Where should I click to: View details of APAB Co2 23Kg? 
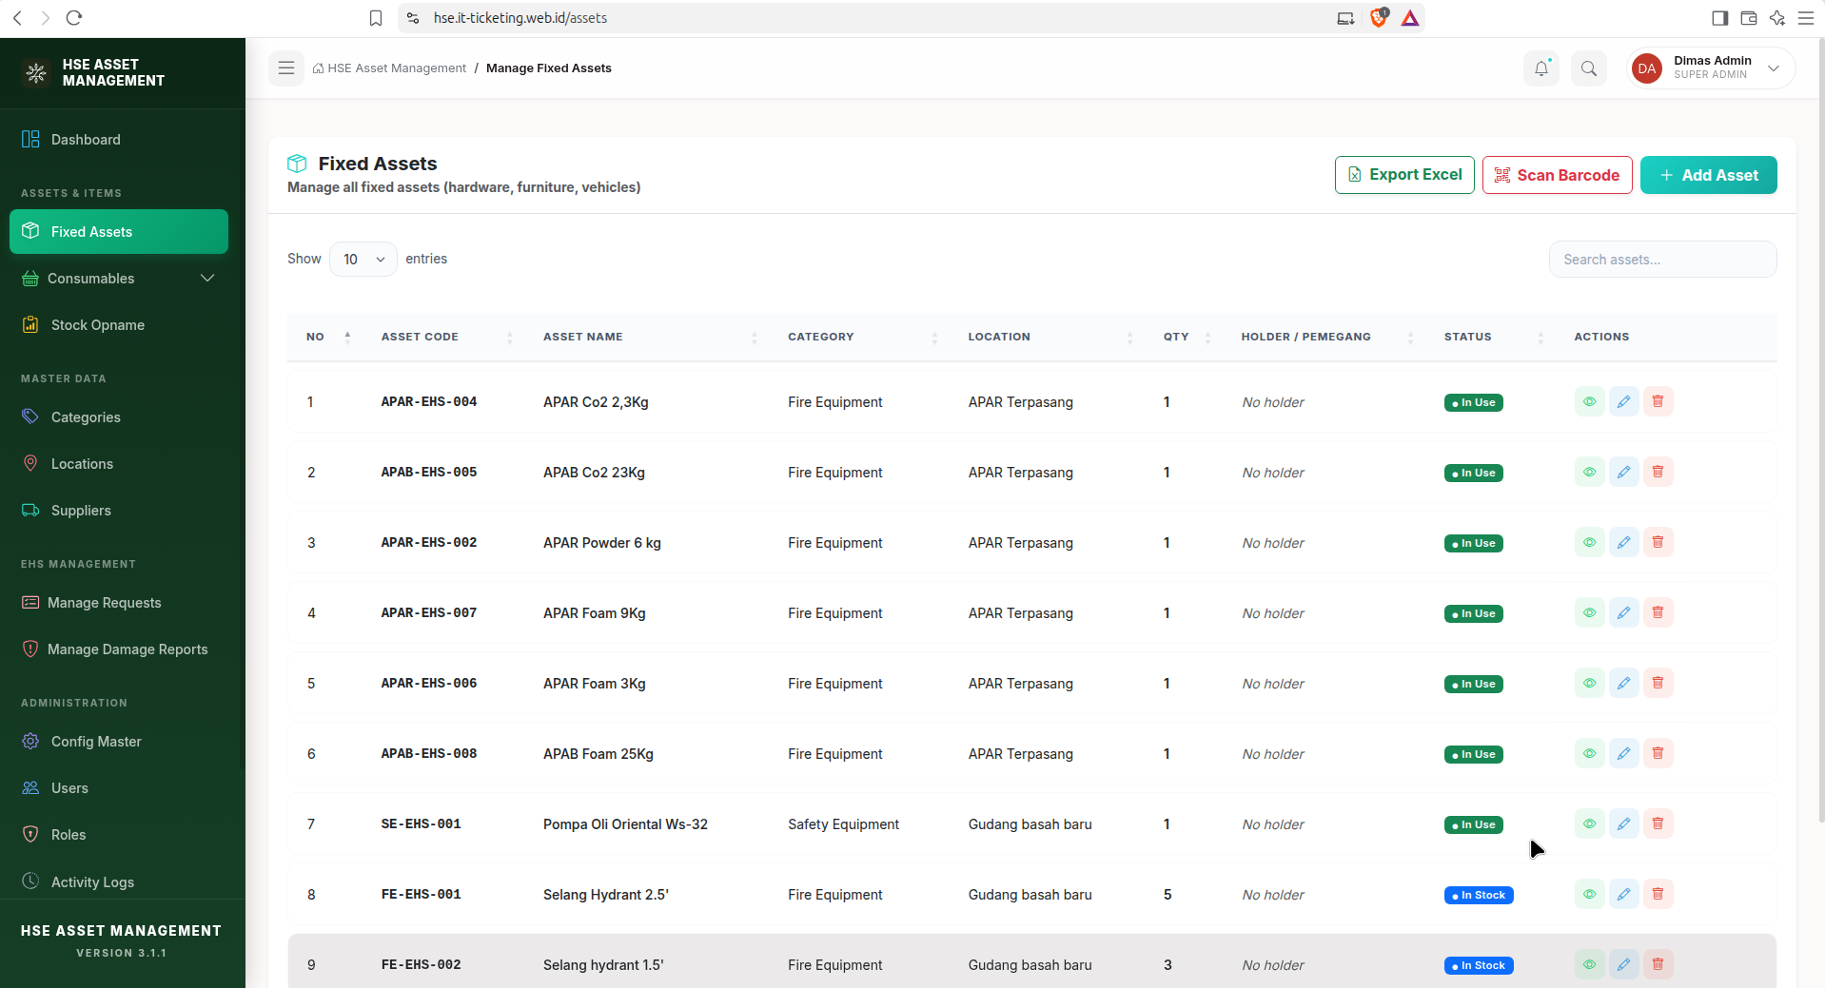point(1589,473)
